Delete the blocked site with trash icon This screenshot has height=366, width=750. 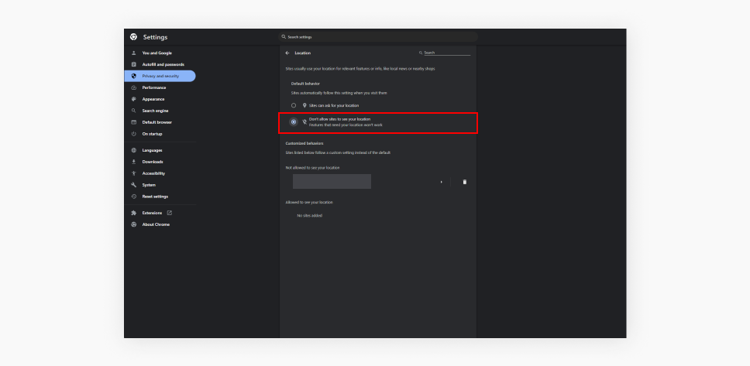pyautogui.click(x=464, y=182)
